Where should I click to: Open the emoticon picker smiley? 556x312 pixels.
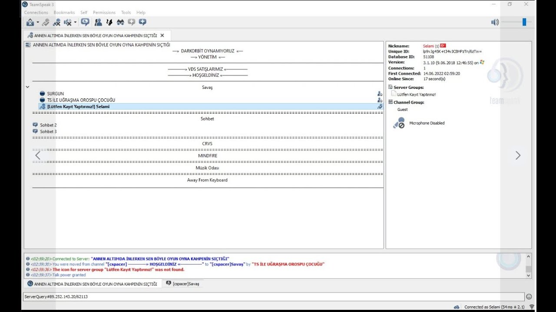point(529,297)
